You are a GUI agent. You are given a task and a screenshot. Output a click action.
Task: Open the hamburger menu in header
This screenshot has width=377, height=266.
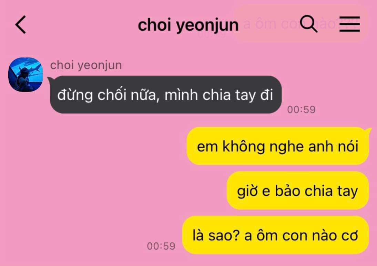(349, 24)
